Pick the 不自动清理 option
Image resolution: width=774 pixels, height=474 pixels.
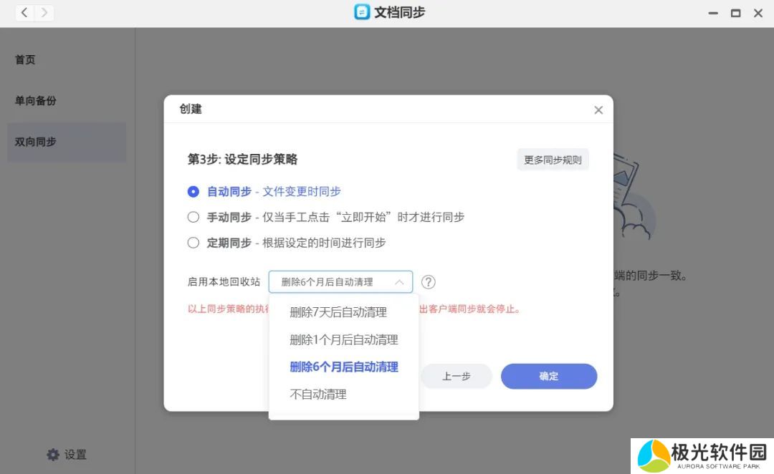point(318,394)
